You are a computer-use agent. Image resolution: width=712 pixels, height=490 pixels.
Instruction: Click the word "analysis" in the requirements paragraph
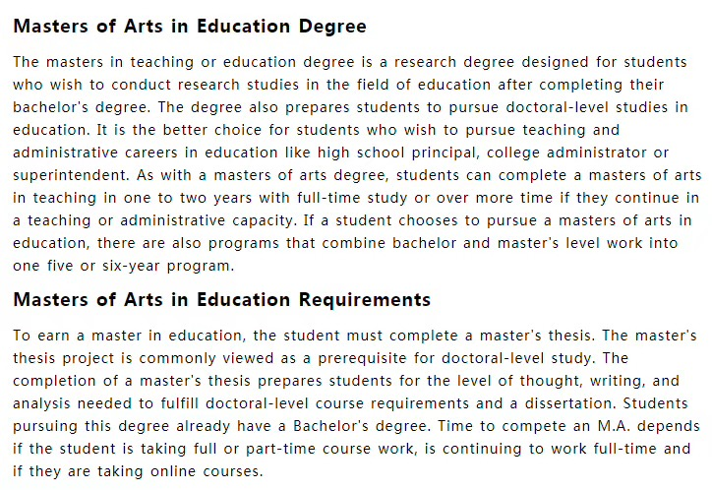tap(41, 402)
